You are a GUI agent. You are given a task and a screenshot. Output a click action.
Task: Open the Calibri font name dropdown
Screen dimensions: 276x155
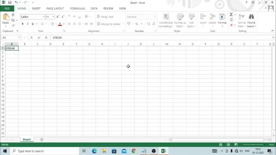coord(44,17)
